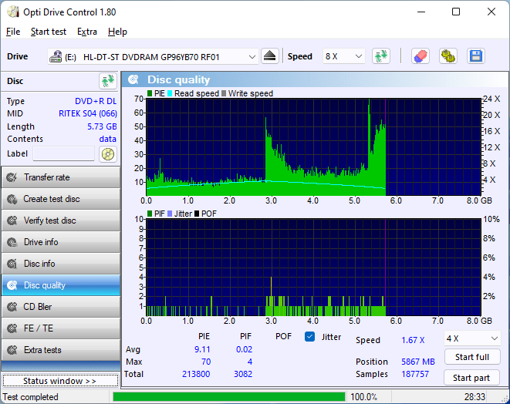The width and height of the screenshot is (510, 404).
Task: Open the Start test menu
Action: point(49,32)
